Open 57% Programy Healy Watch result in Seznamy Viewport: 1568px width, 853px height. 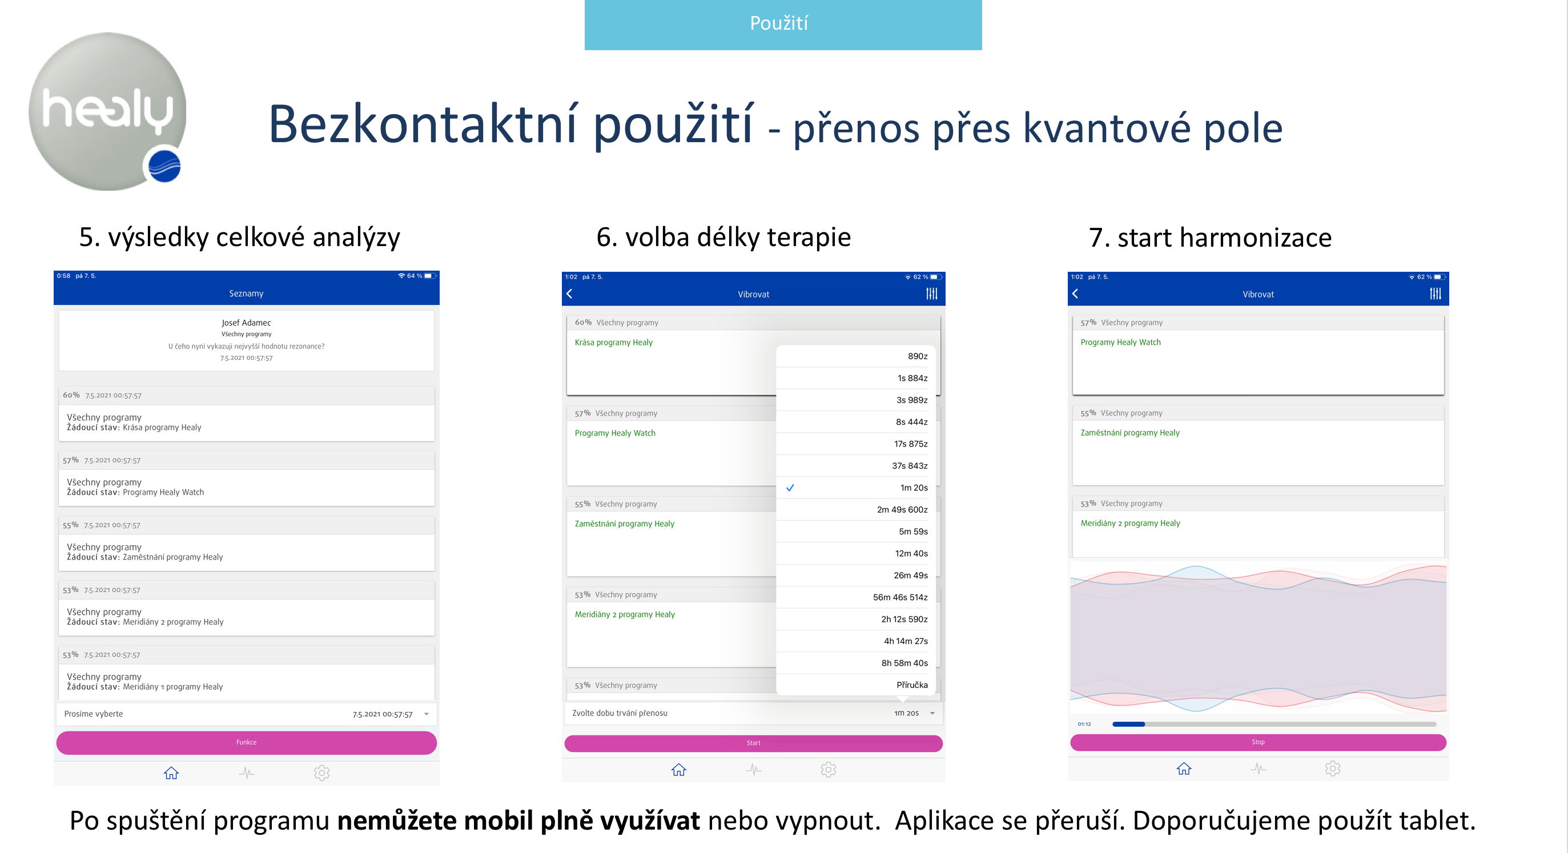coord(246,479)
